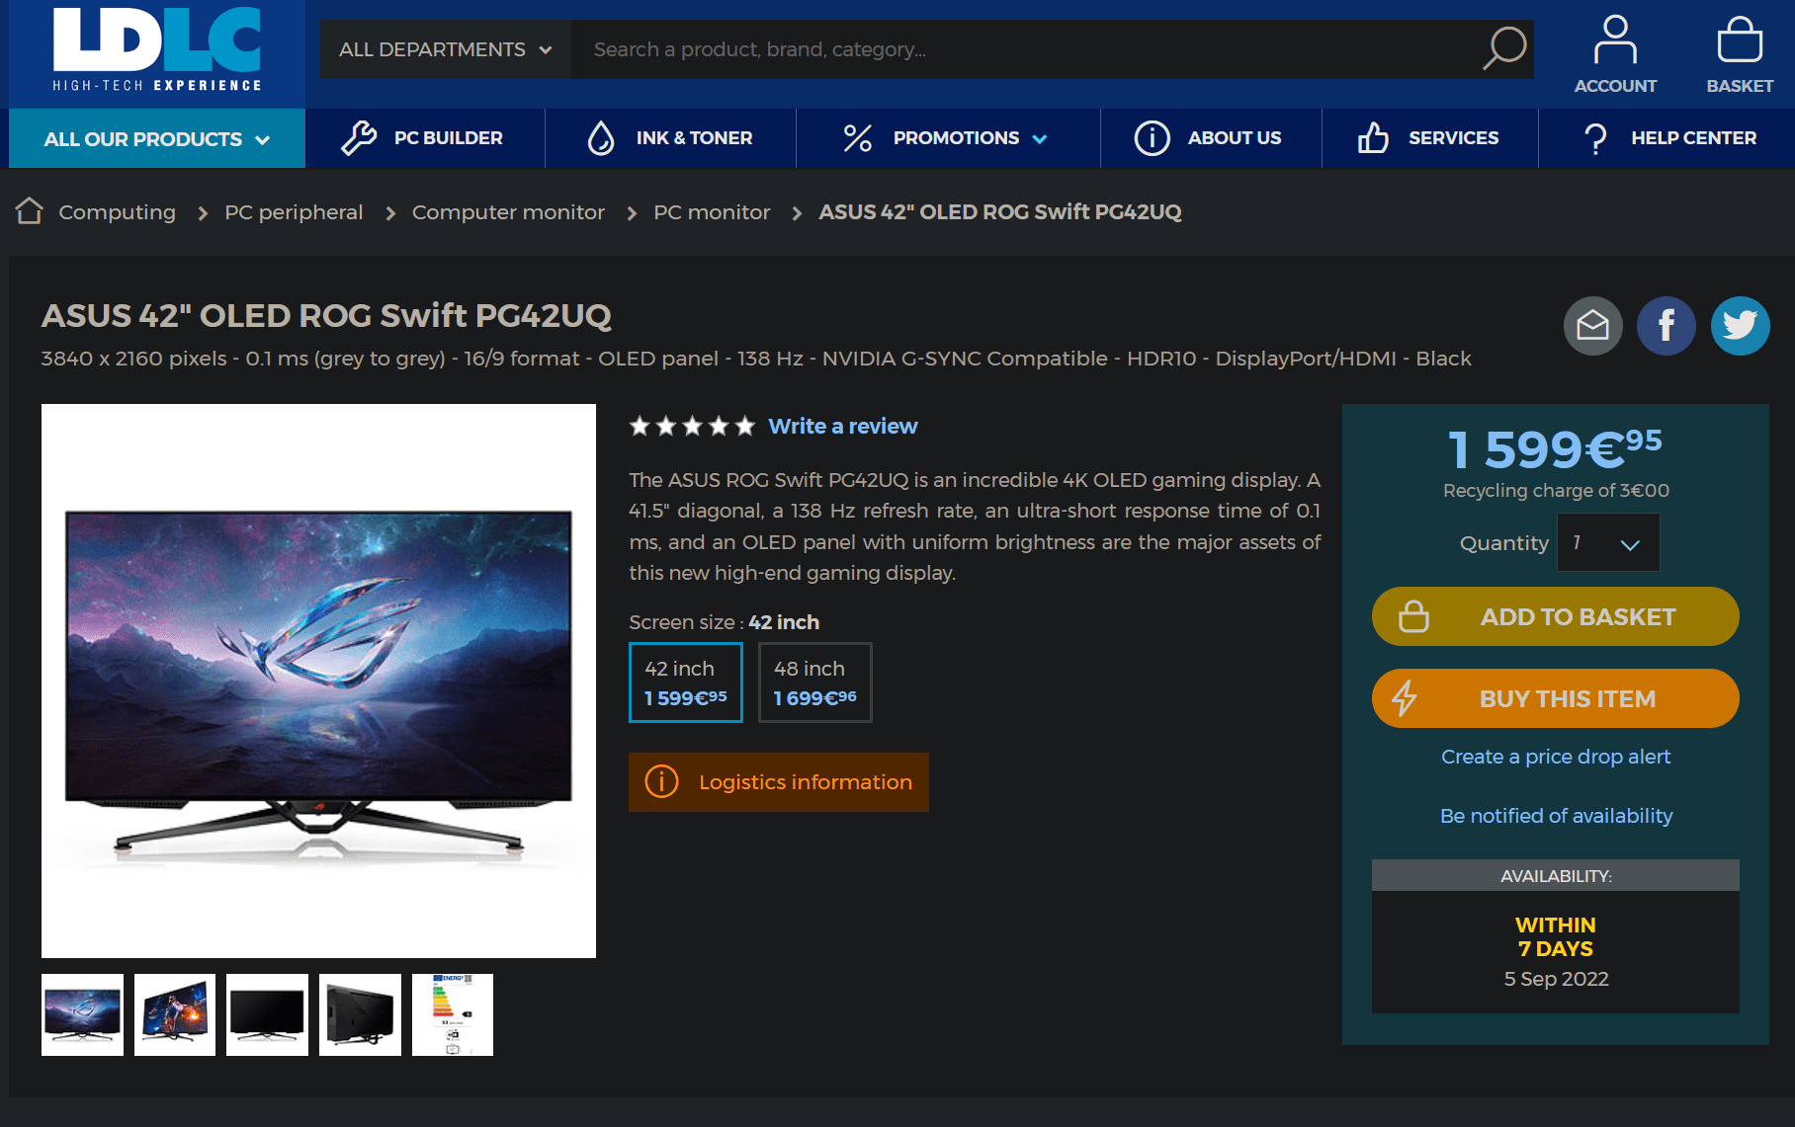The width and height of the screenshot is (1795, 1127).
Task: Select second thumbnail angled monitor view
Action: [175, 1014]
